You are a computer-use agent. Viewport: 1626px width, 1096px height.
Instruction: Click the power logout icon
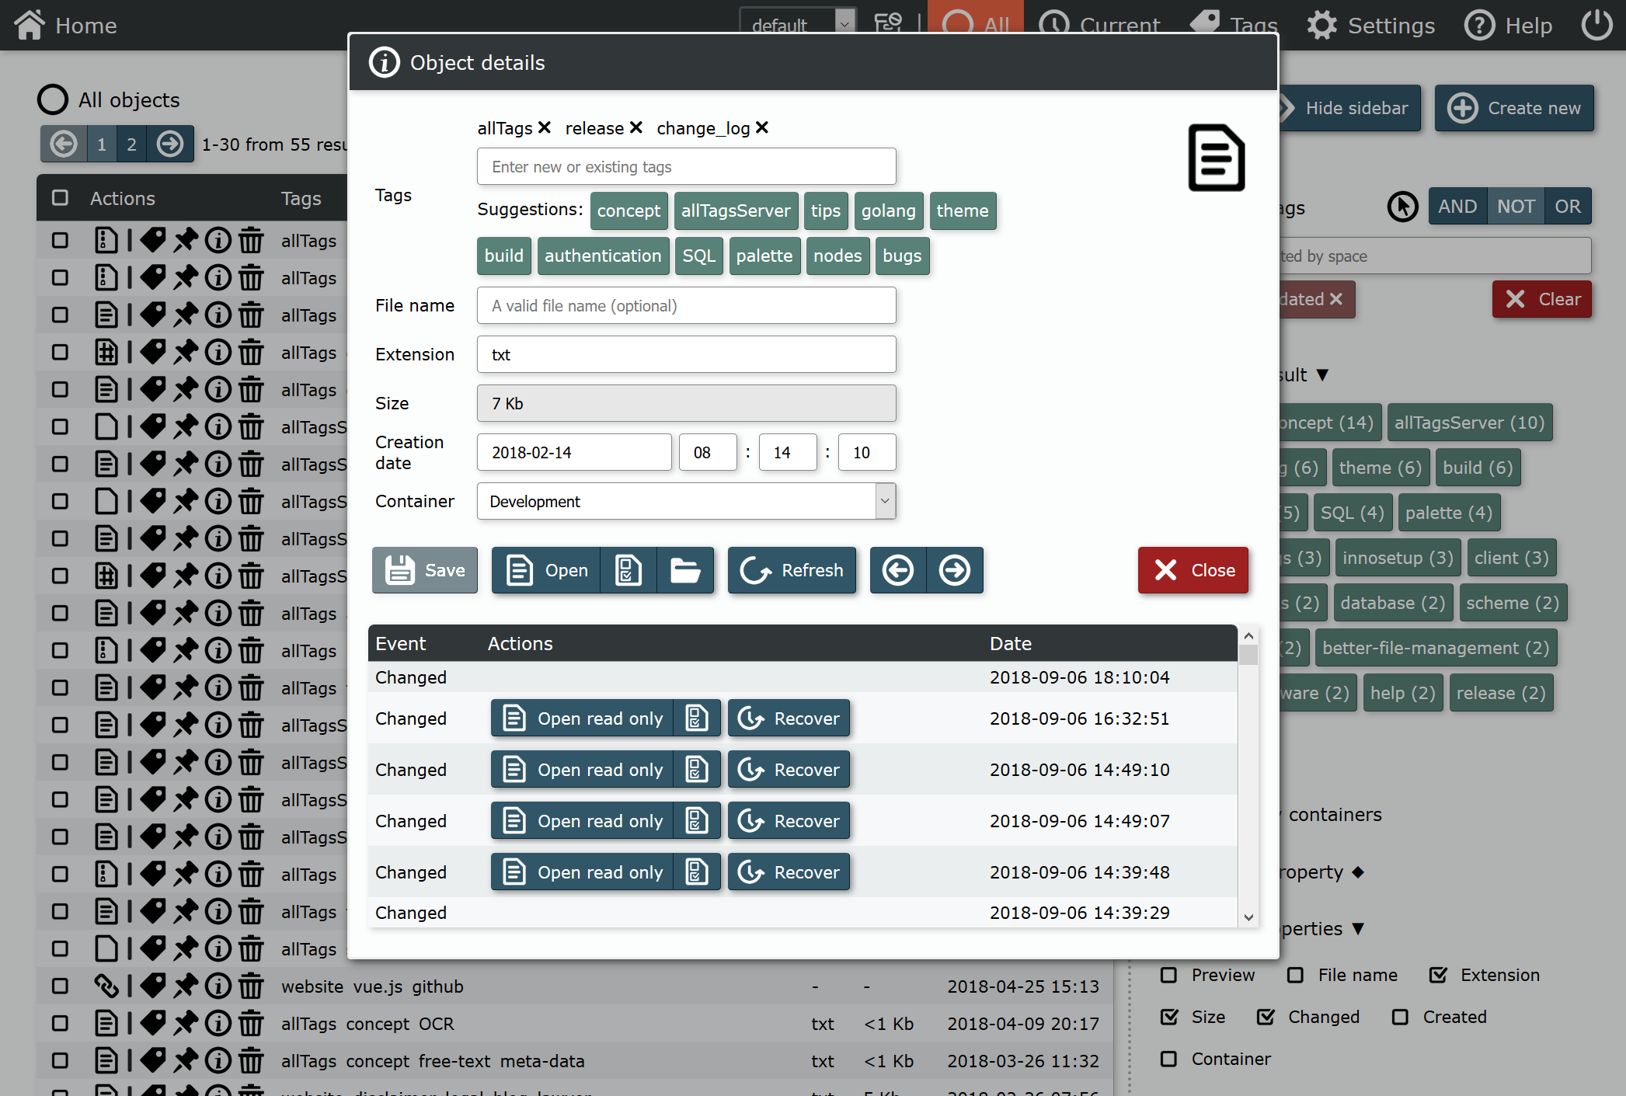[x=1597, y=25]
